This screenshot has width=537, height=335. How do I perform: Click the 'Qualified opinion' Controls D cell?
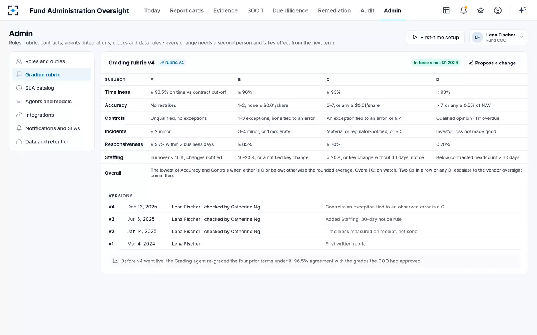[x=468, y=118]
